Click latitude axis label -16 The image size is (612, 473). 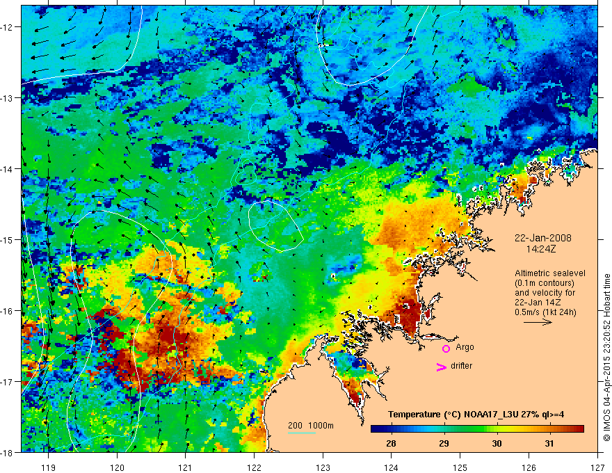(7, 311)
